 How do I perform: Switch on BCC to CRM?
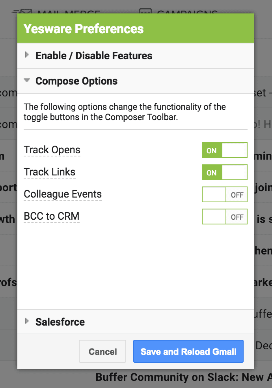pyautogui.click(x=225, y=217)
